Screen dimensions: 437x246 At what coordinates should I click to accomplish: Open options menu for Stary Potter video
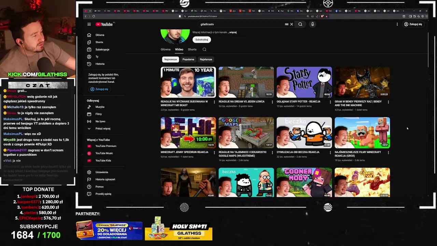(x=330, y=102)
